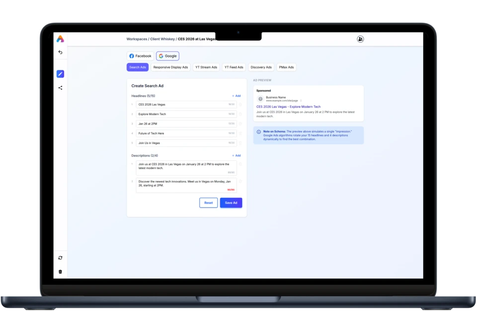Screen dimensions: 477x311
Task: Click the www.example.com/site/page URL text
Action: click(282, 101)
